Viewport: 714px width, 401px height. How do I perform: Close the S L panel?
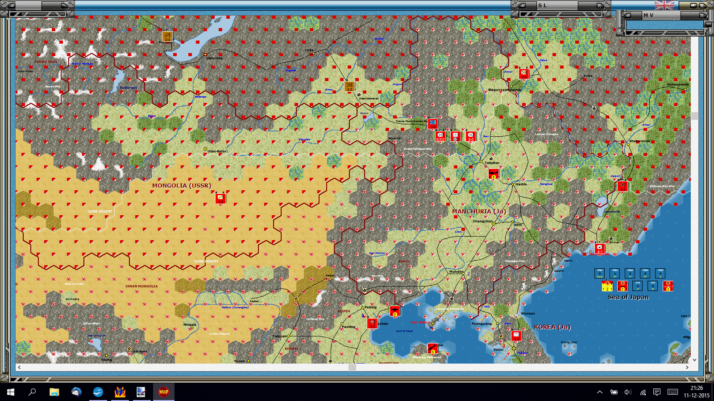(600, 5)
